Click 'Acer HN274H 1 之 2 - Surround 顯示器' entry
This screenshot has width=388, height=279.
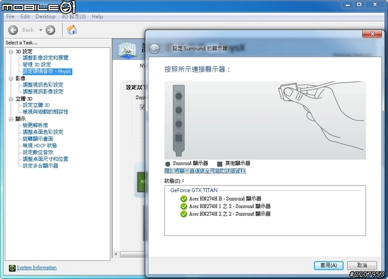click(x=230, y=206)
